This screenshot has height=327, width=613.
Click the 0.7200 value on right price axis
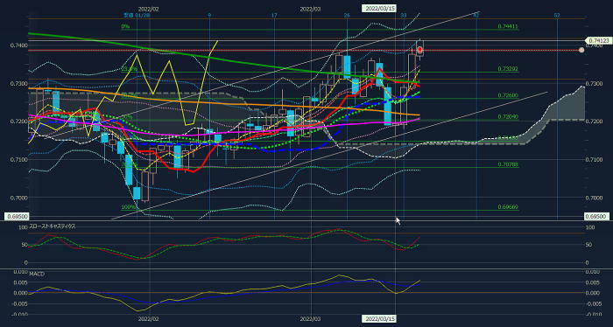[595, 122]
